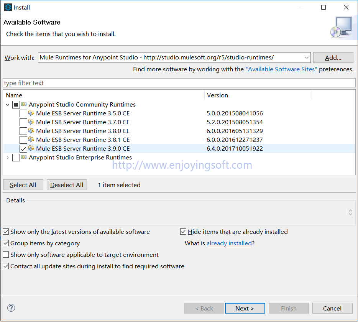Viewport: 358px width, 322px height.
Task: Click Select All button
Action: (x=23, y=185)
